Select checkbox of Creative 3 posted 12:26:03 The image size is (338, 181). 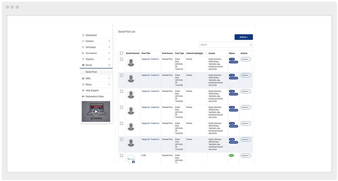[122, 92]
